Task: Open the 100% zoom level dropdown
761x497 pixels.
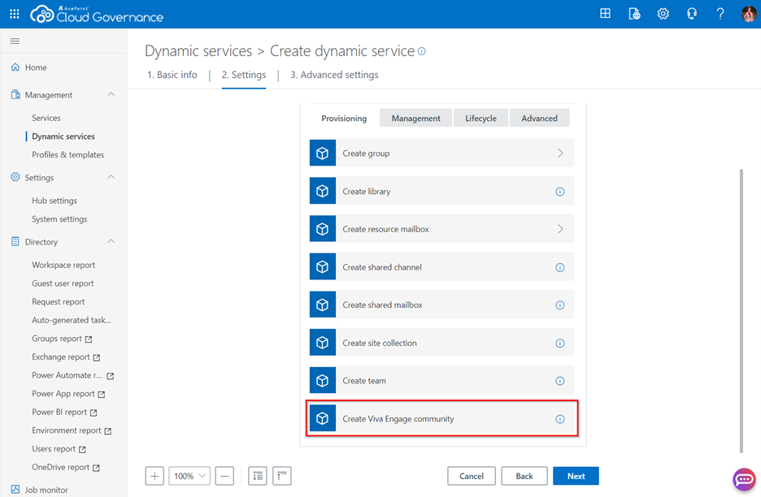Action: (x=189, y=476)
